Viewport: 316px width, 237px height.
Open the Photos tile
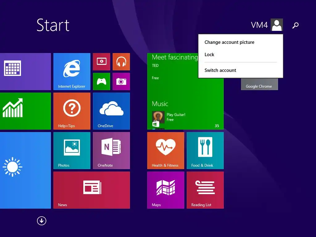[72, 151]
